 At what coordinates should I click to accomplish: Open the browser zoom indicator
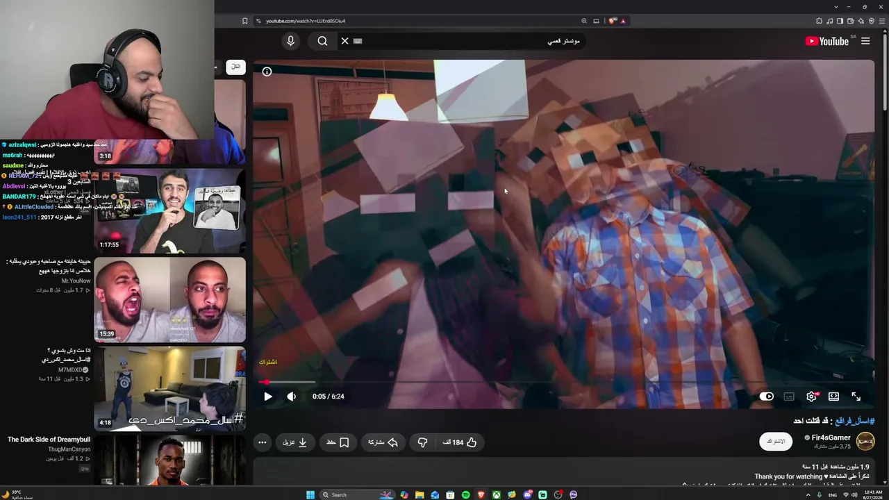pyautogui.click(x=584, y=21)
